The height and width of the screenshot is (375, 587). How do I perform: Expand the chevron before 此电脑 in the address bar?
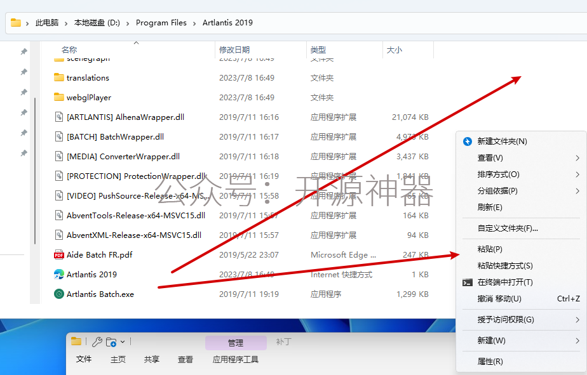(27, 23)
